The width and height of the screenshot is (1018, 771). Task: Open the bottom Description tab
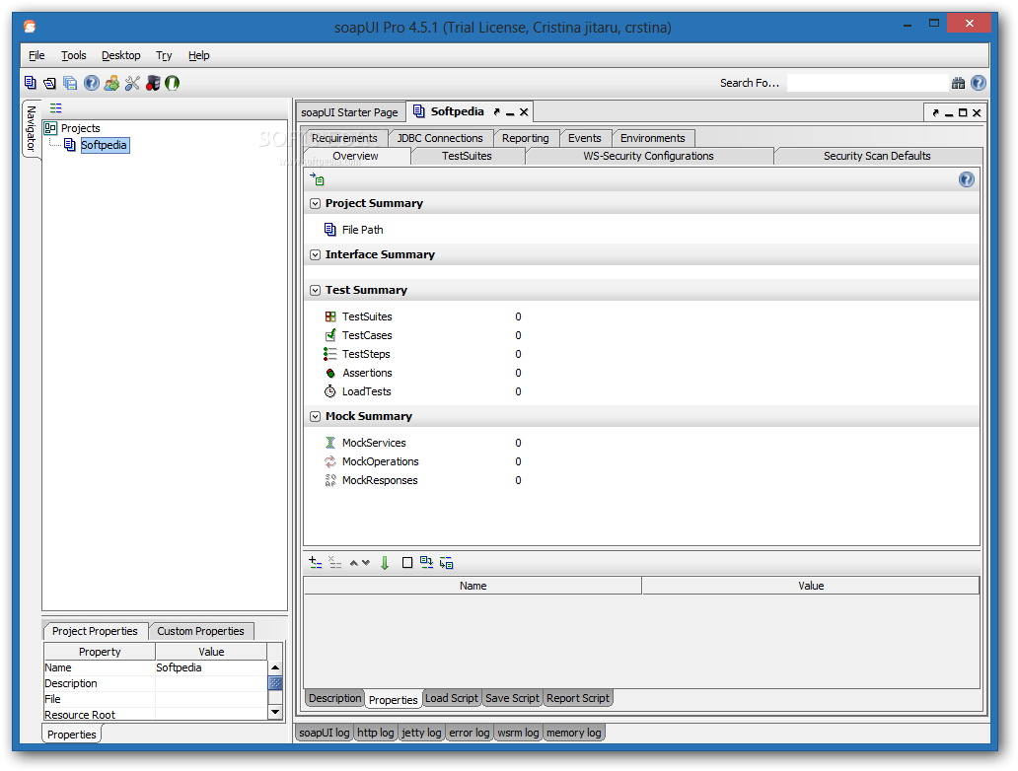tap(335, 698)
